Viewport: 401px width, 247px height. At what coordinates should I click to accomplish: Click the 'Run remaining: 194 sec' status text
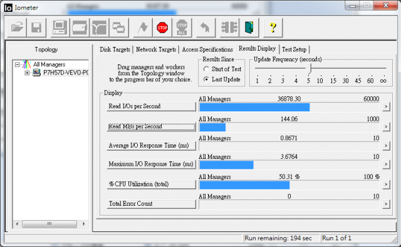coord(278,238)
